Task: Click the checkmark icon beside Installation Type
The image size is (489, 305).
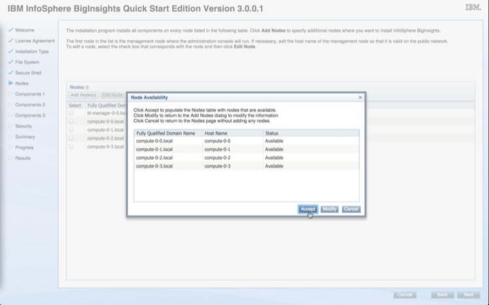Action: point(11,51)
